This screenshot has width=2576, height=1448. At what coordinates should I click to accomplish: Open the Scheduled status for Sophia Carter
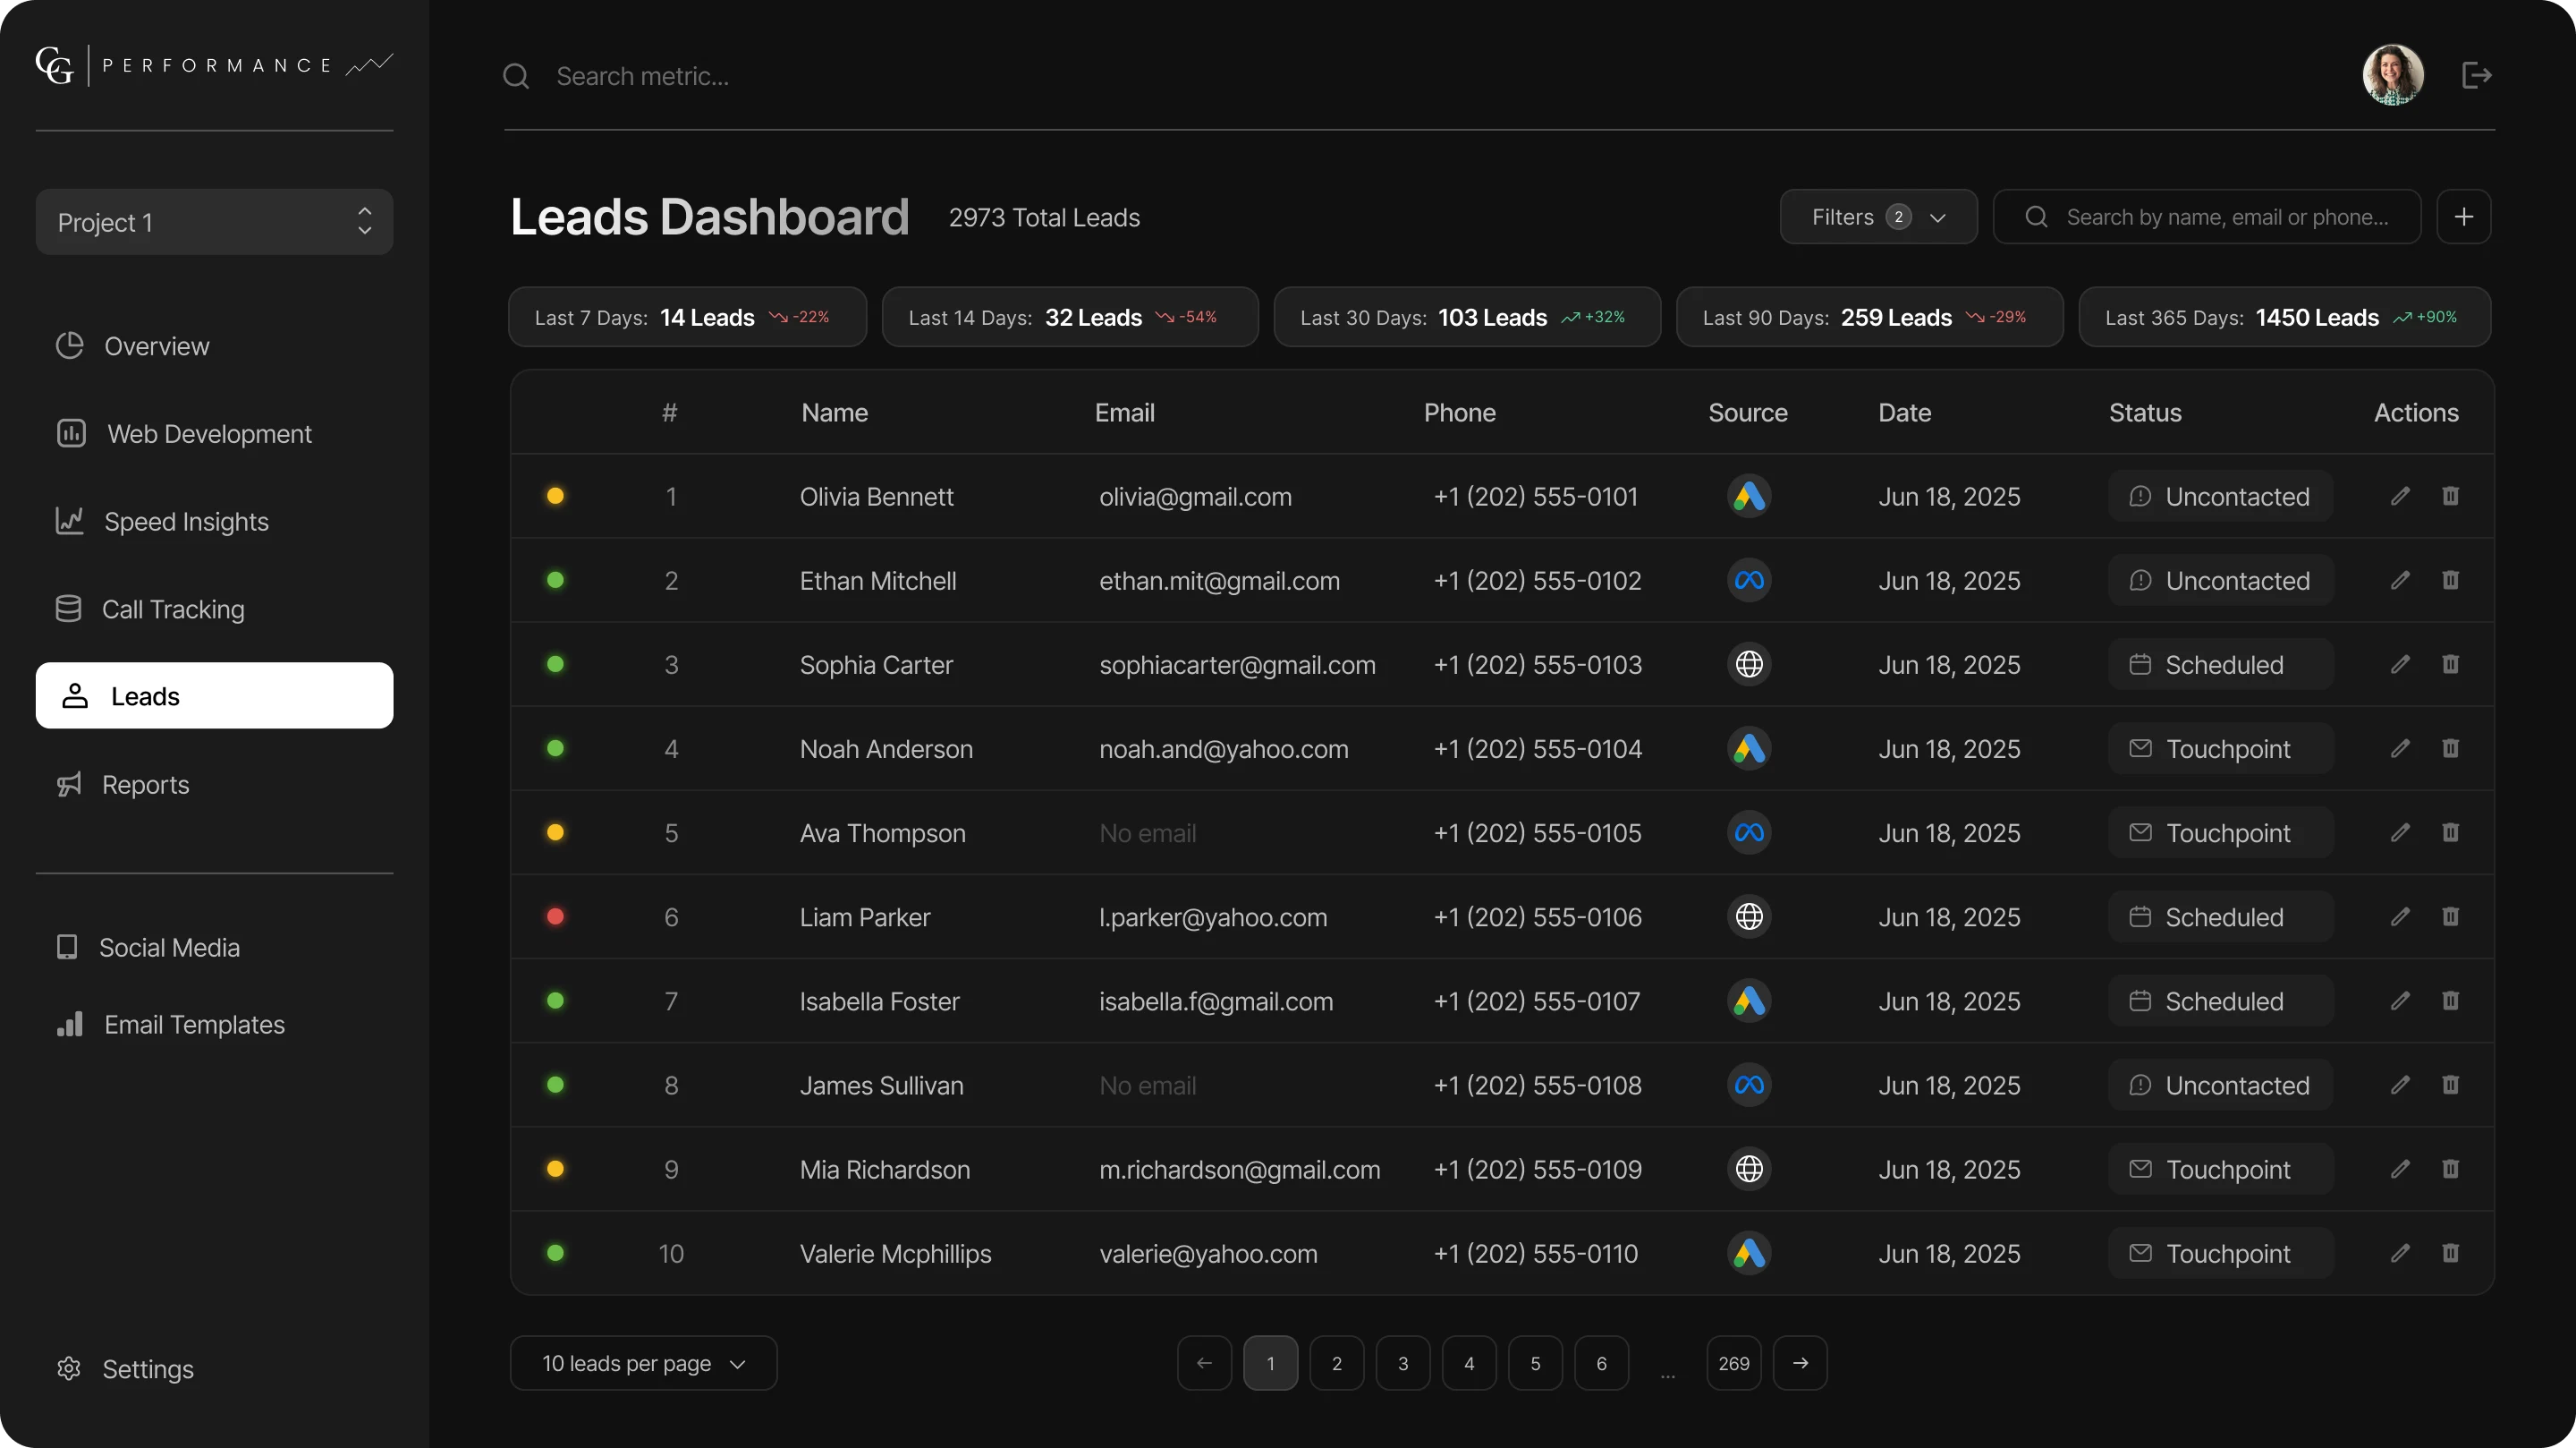tap(2220, 664)
